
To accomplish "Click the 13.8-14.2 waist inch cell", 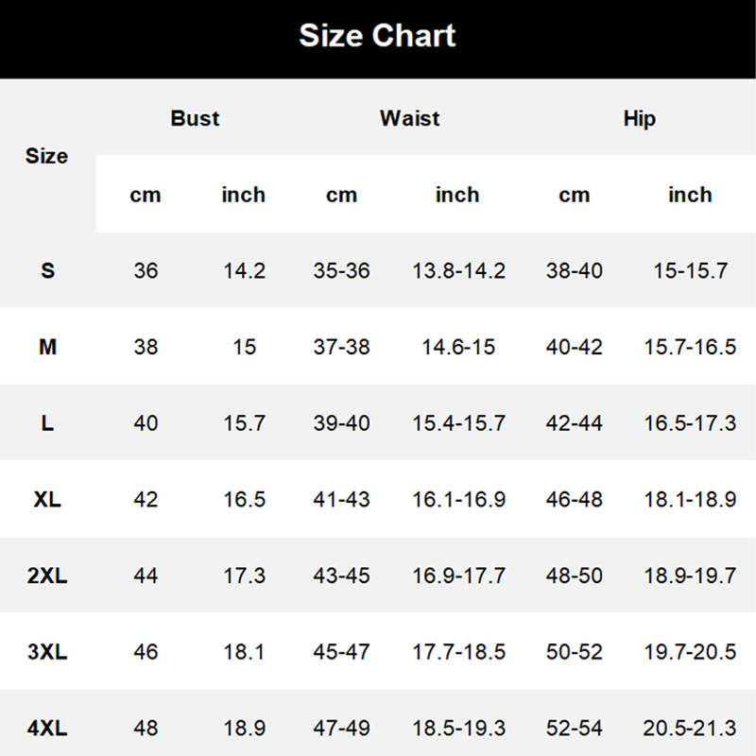I will [458, 271].
